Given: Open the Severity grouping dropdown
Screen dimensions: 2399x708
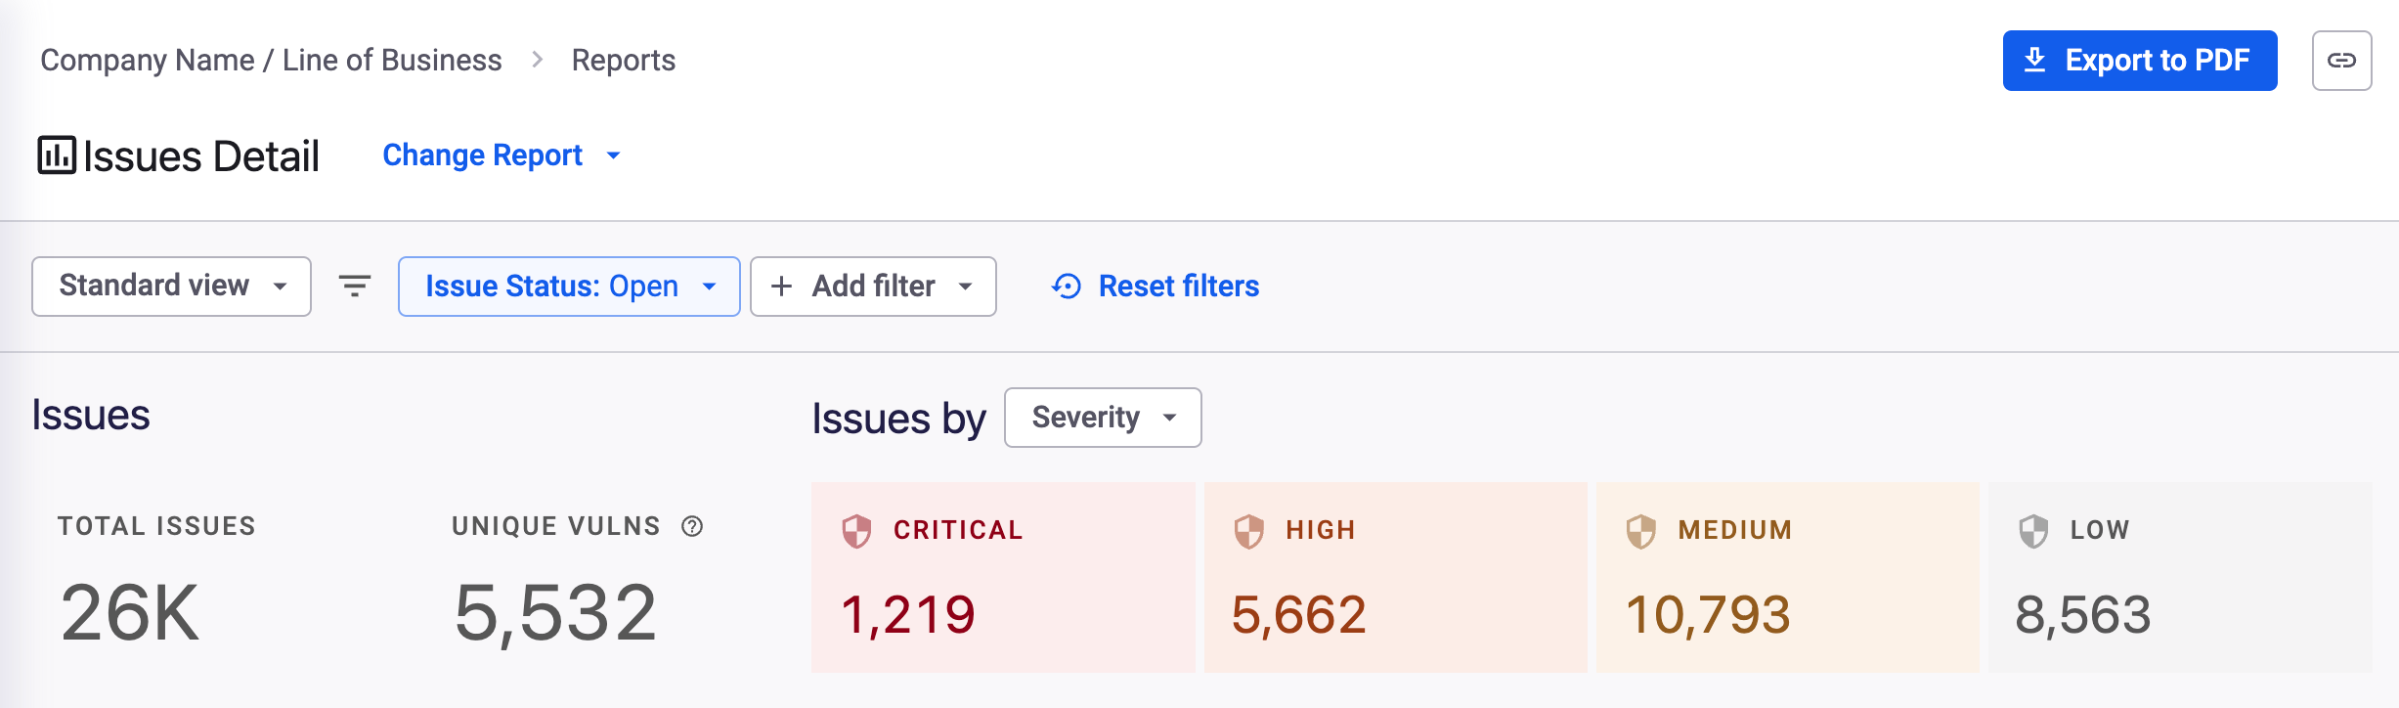Looking at the screenshot, I should 1102,418.
